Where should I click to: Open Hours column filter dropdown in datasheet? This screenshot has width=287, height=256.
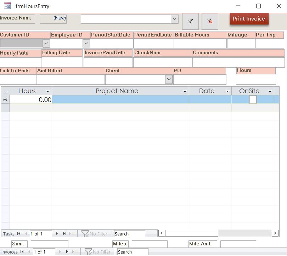tap(48, 91)
